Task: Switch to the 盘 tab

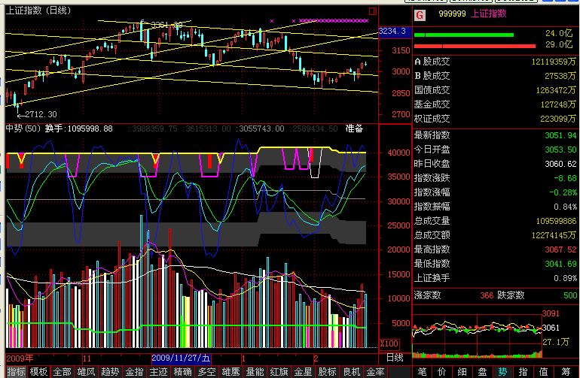Action: tap(482, 372)
